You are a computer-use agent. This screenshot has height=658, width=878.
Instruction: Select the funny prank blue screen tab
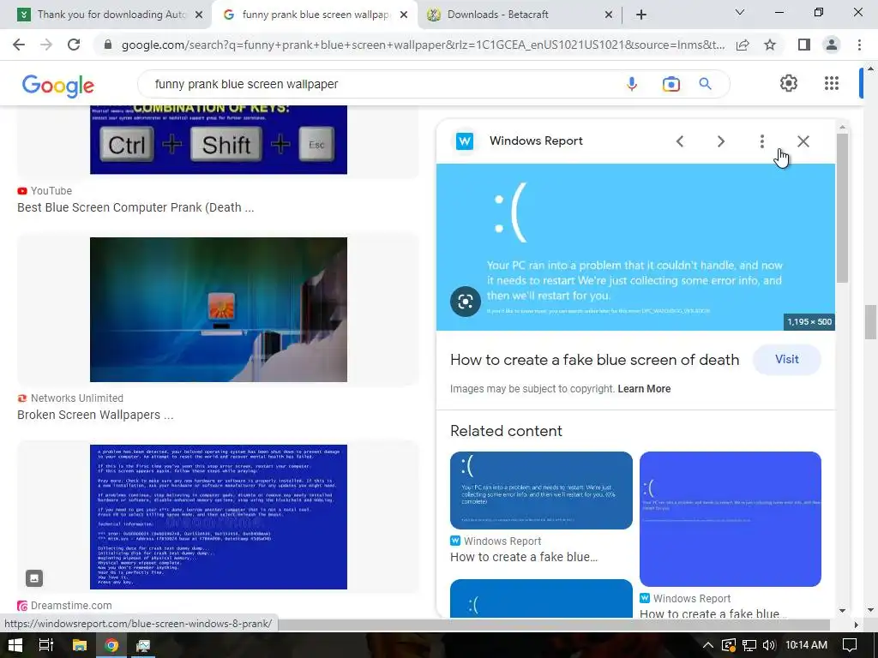coord(315,15)
